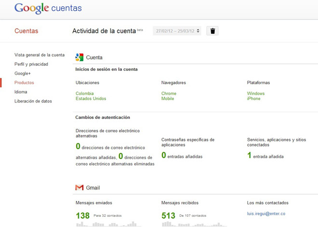Image resolution: width=318 pixels, height=238 pixels.
Task: Go to Google+ sidebar item
Action: [x=23, y=74]
